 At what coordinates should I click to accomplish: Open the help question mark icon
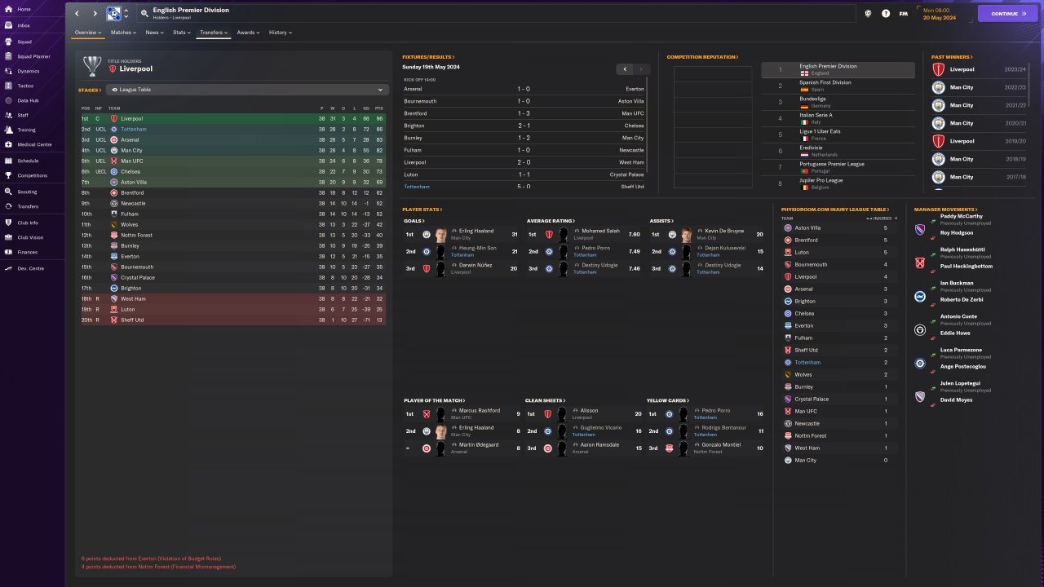click(x=886, y=14)
